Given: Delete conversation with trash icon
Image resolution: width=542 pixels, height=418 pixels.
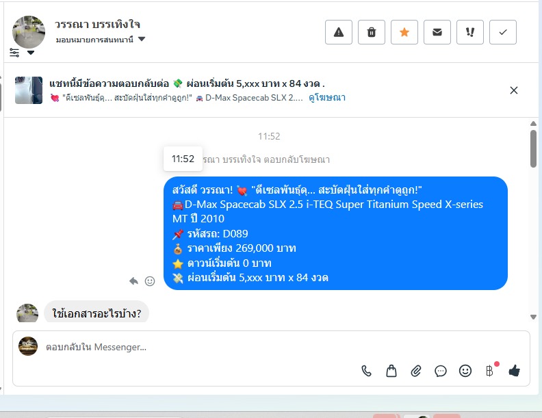Looking at the screenshot, I should [x=371, y=32].
